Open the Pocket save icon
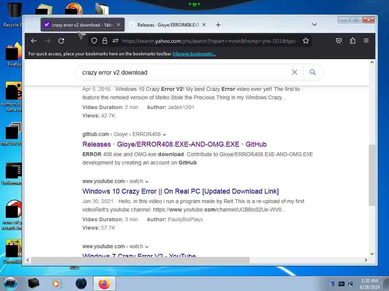Screen dimensions: 389x291 point(338,41)
